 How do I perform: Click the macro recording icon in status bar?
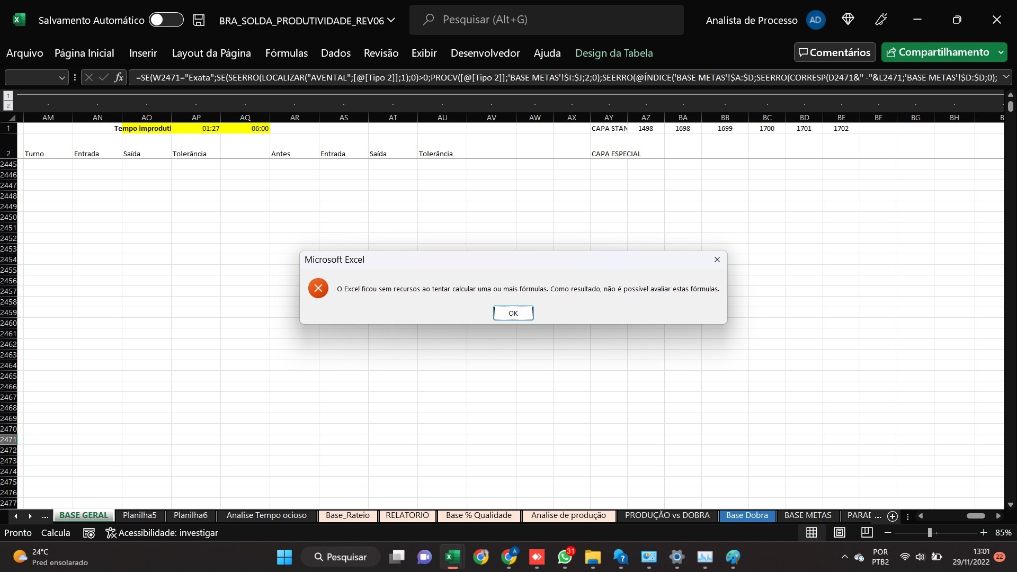[89, 533]
